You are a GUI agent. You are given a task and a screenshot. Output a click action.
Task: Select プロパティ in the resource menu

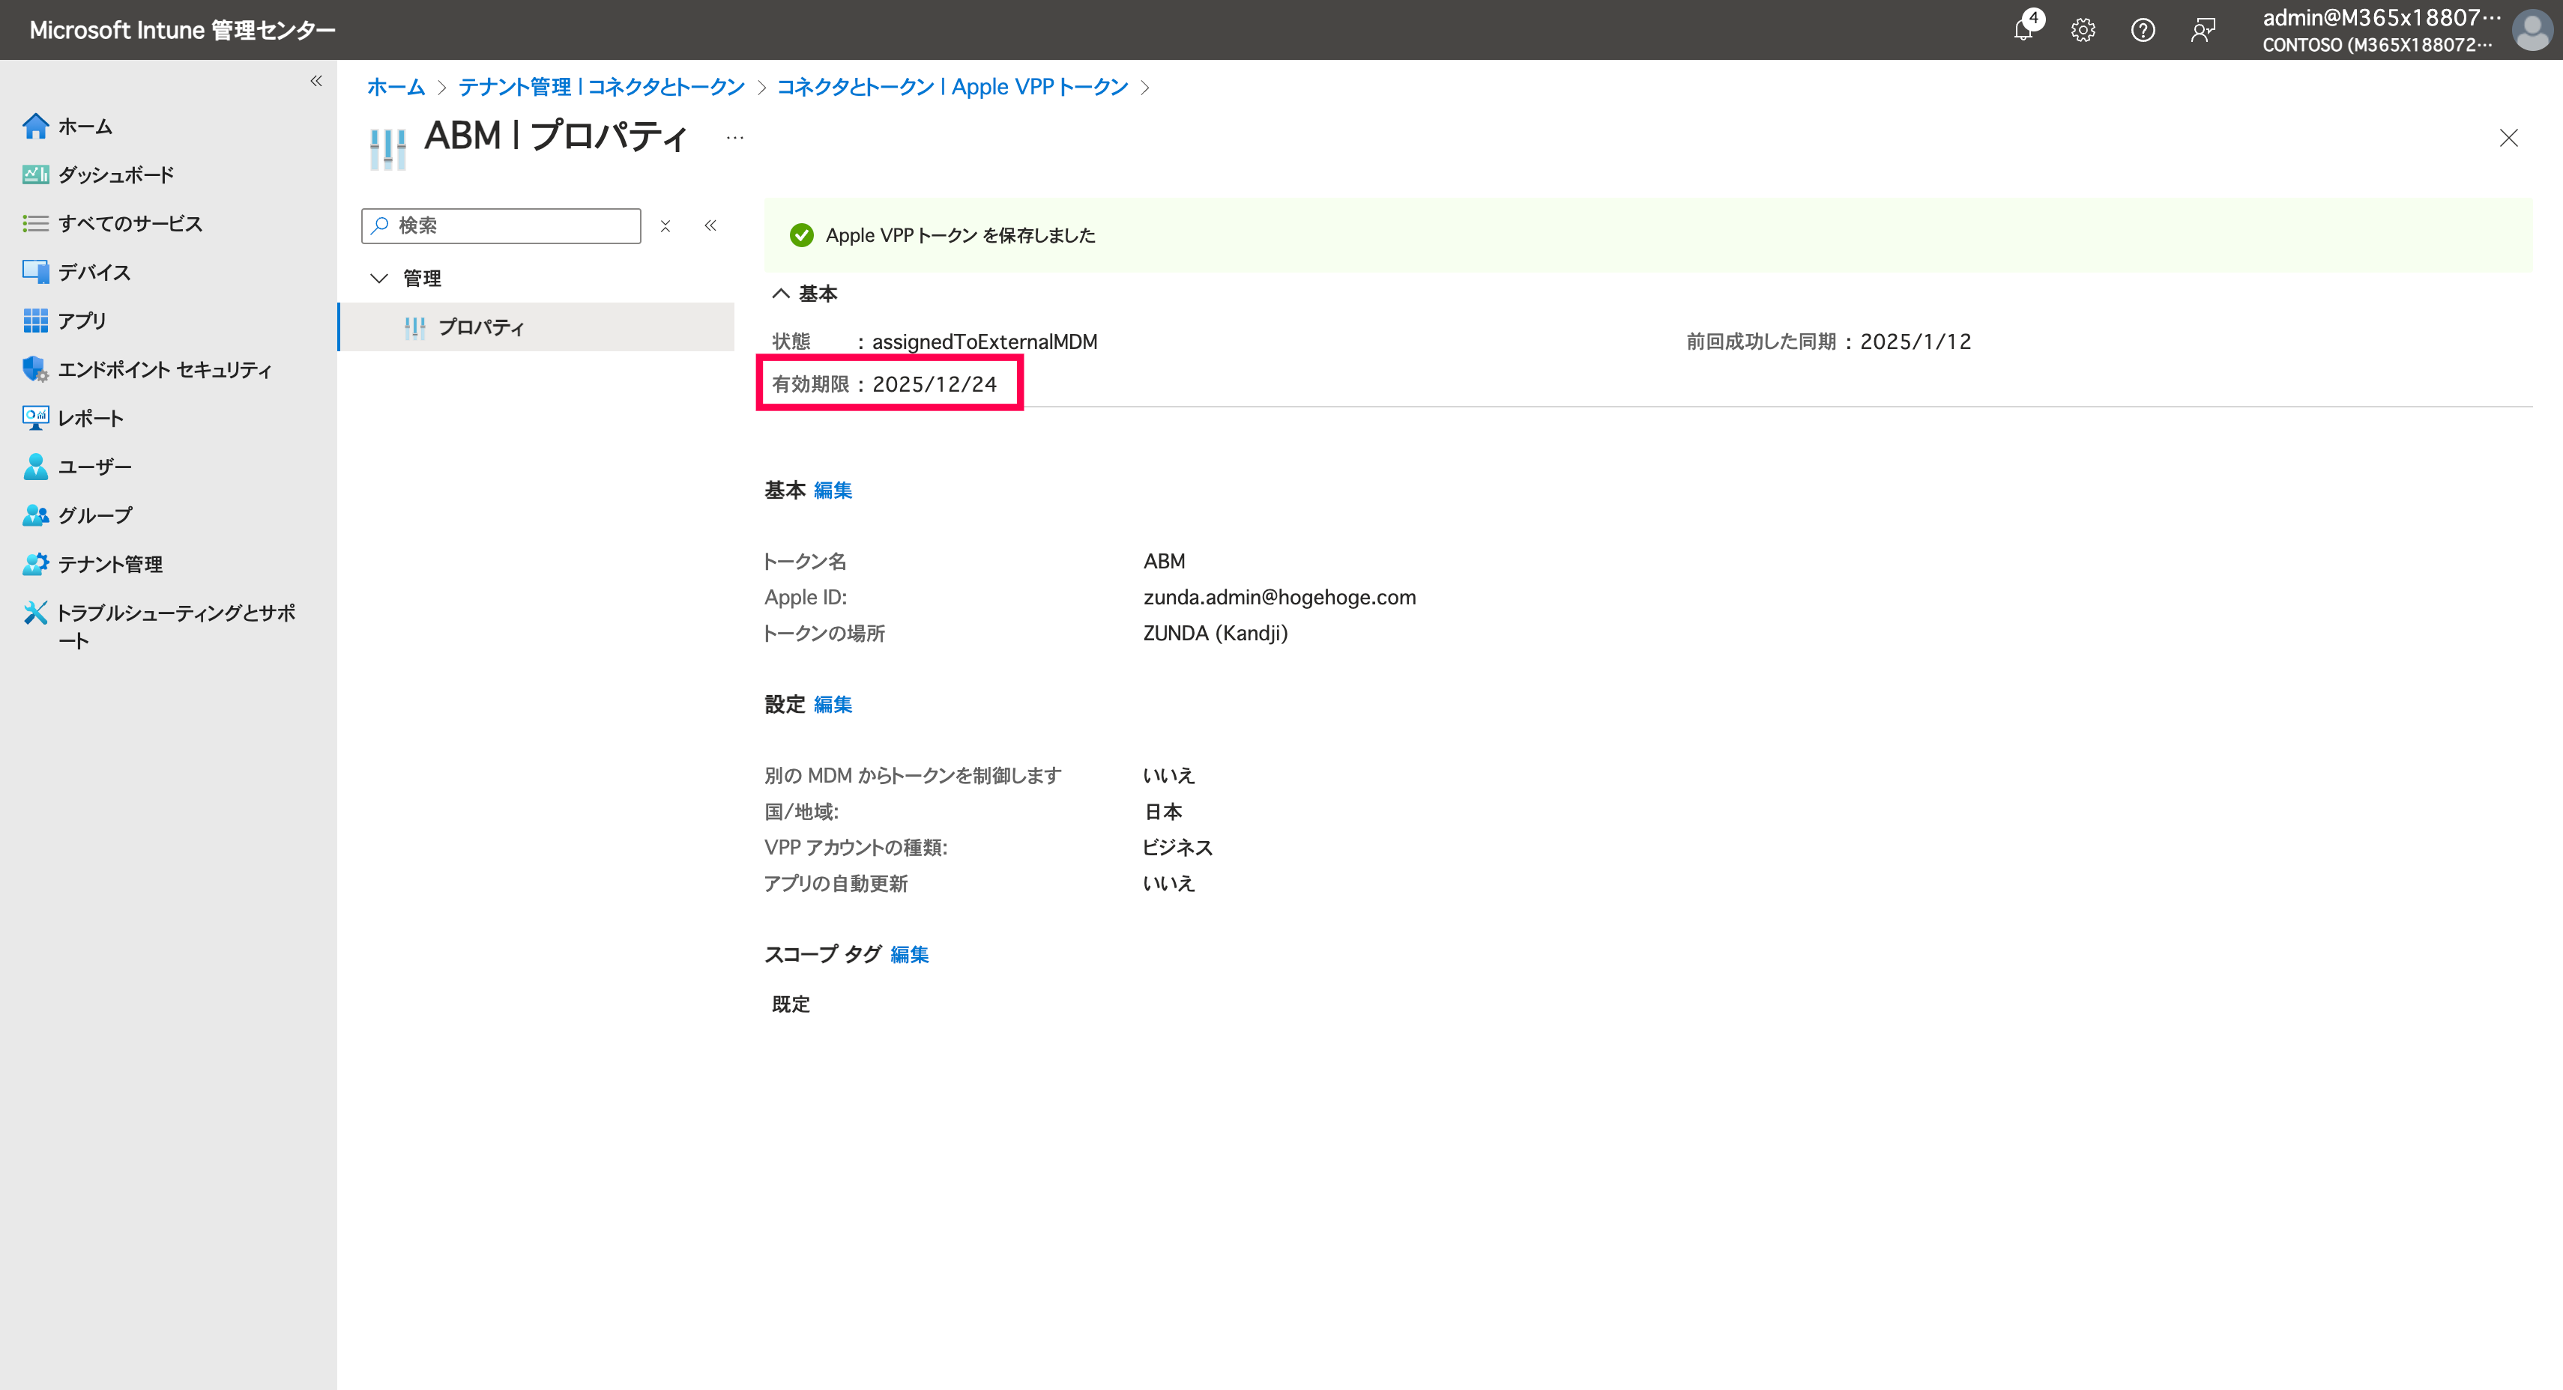[537, 327]
